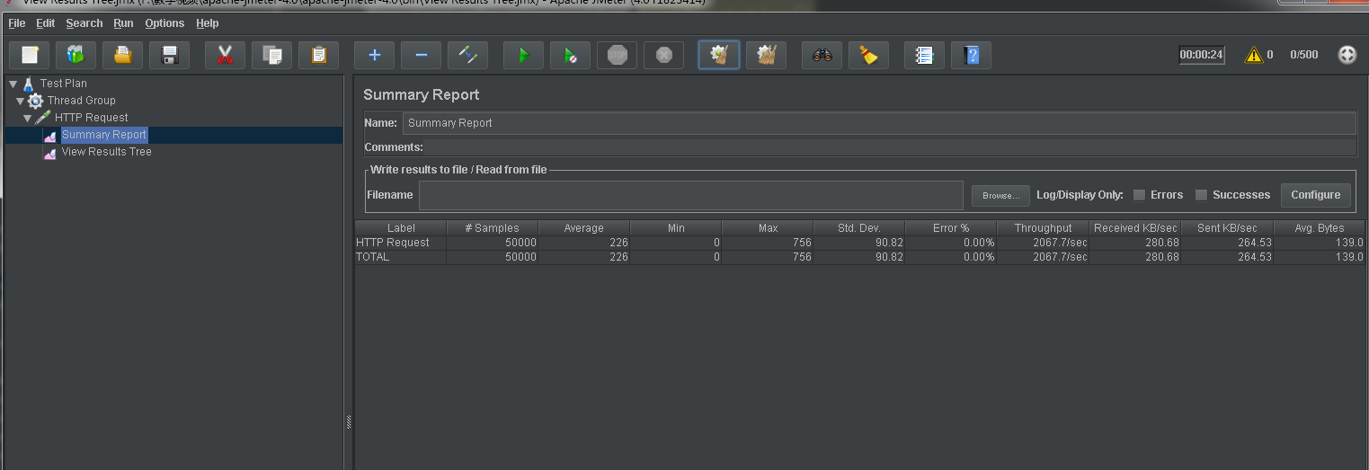Image resolution: width=1369 pixels, height=470 pixels.
Task: Select View Results Tree item
Action: point(106,152)
